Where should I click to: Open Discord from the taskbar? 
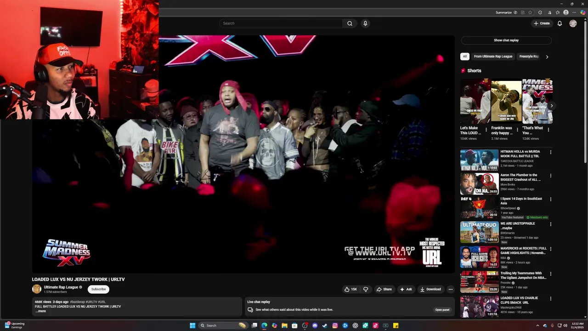click(x=315, y=325)
